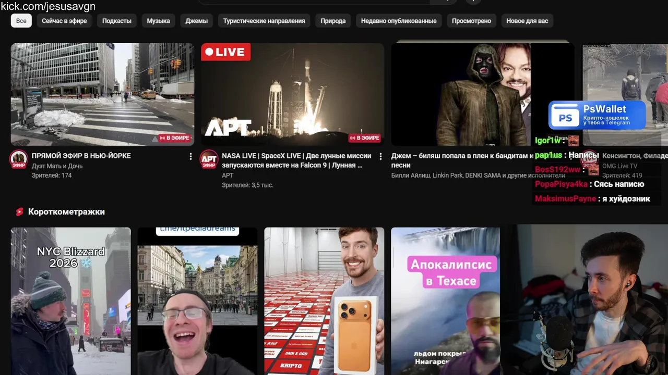
Task: Visit channel 'Дуэт Мать и Дочь'
Action: [x=57, y=166]
